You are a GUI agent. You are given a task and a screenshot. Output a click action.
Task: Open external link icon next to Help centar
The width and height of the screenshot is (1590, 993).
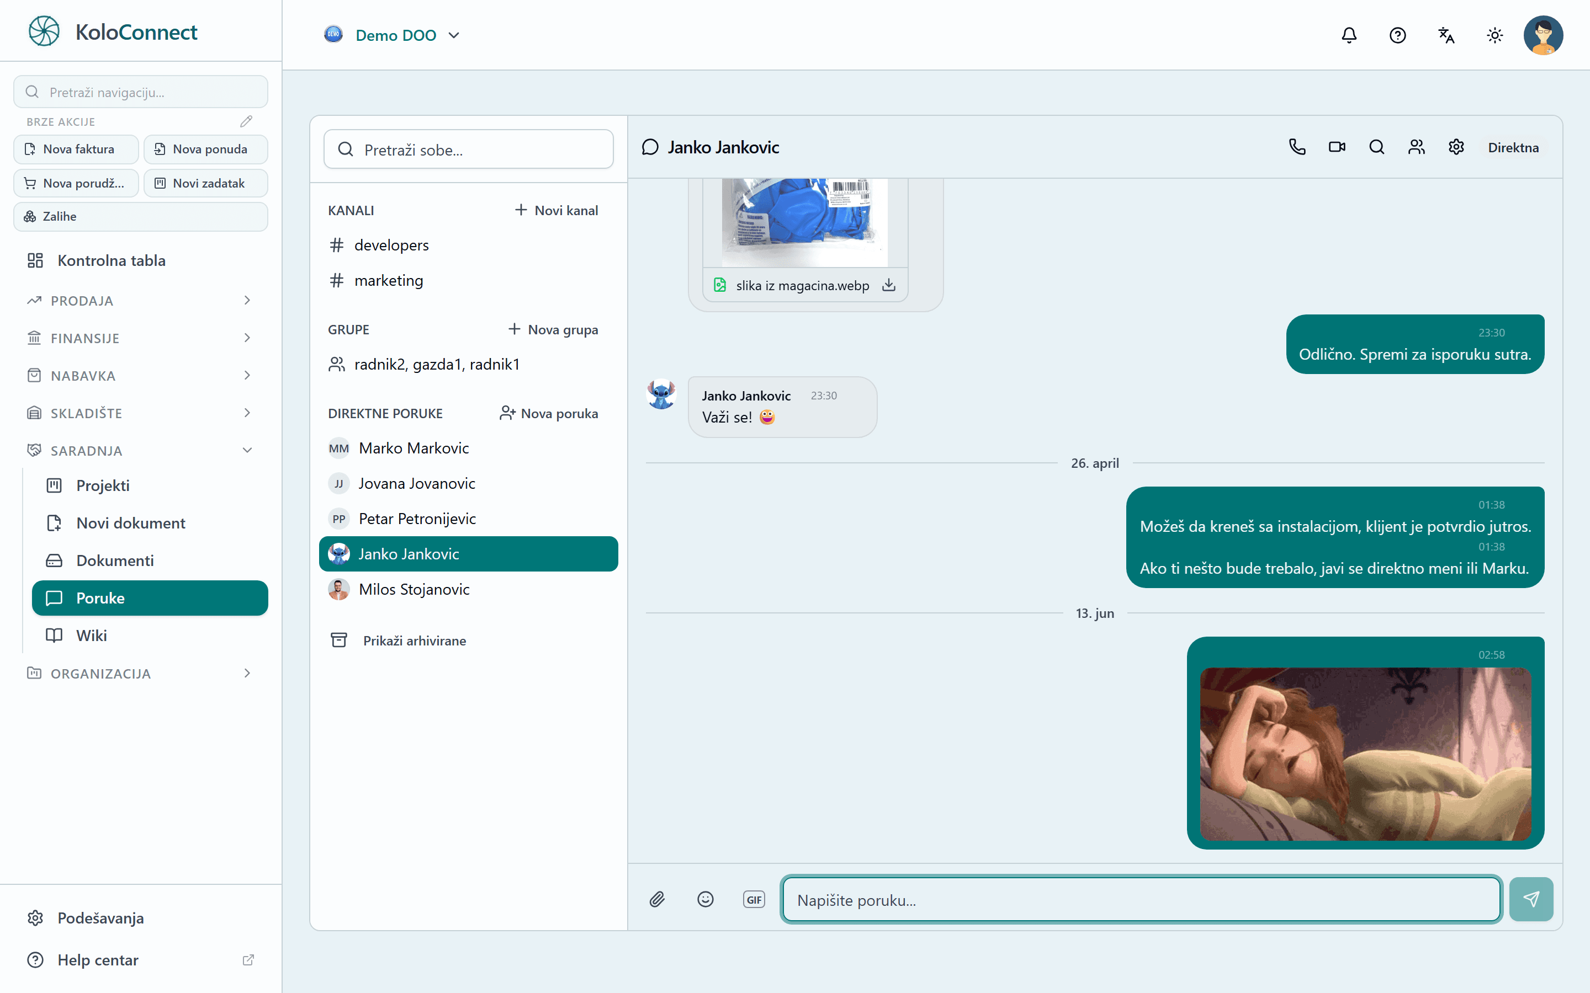click(248, 960)
